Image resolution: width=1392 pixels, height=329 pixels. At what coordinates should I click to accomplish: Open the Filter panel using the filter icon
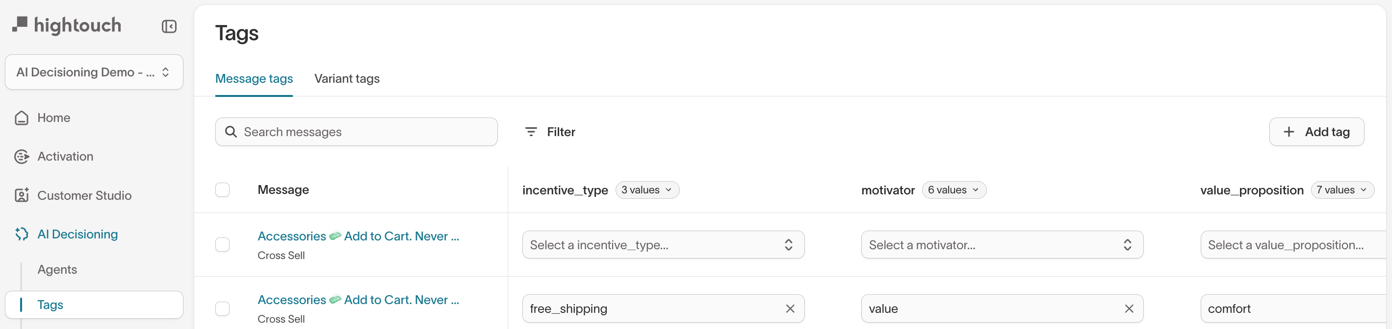click(x=531, y=131)
